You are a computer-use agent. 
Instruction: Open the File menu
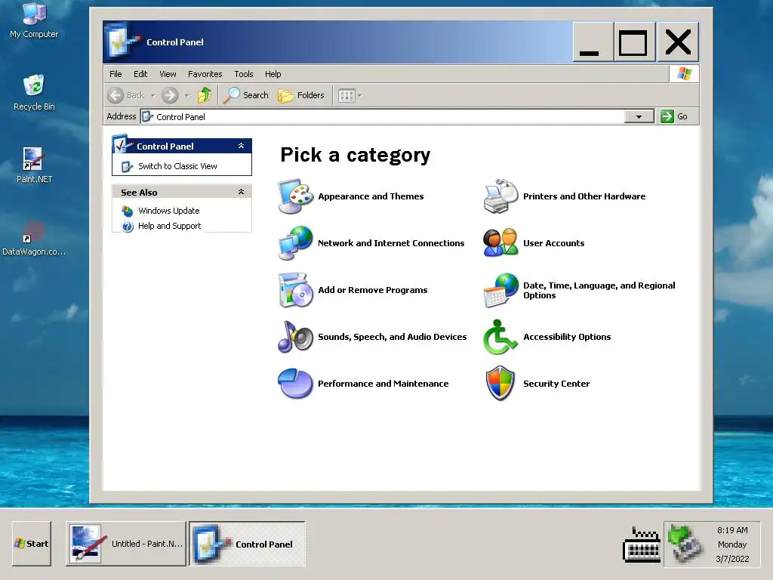115,74
